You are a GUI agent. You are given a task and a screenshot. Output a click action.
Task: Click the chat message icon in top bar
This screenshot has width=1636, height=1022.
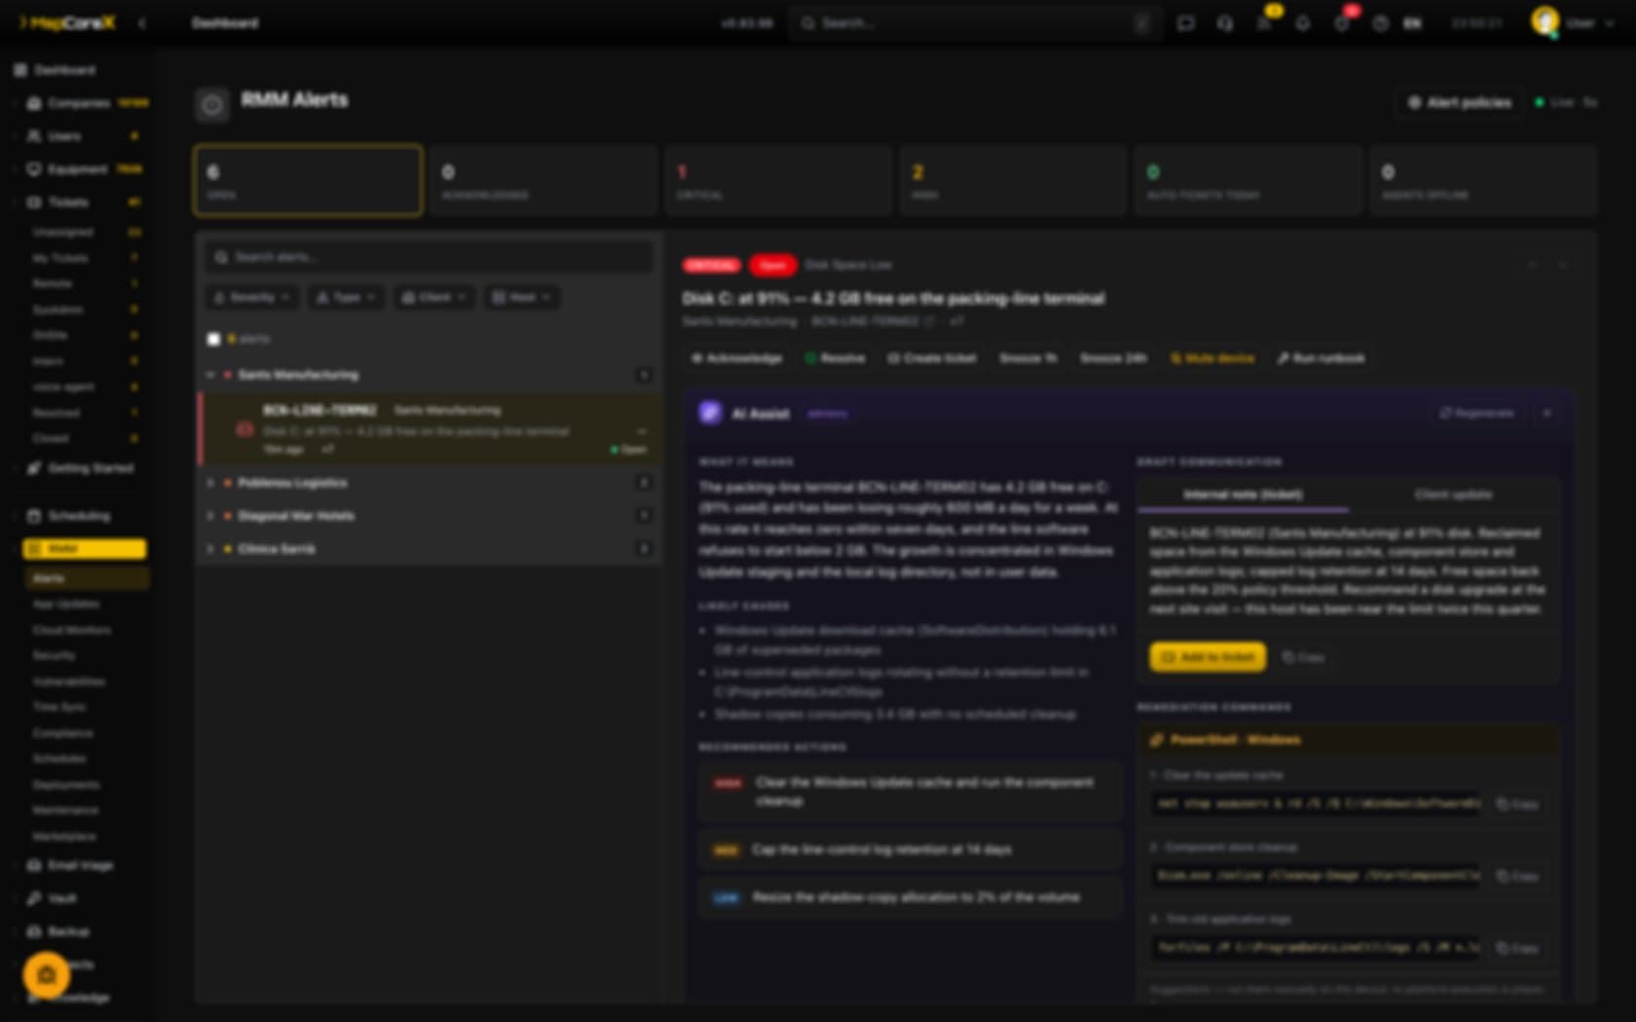point(1186,23)
